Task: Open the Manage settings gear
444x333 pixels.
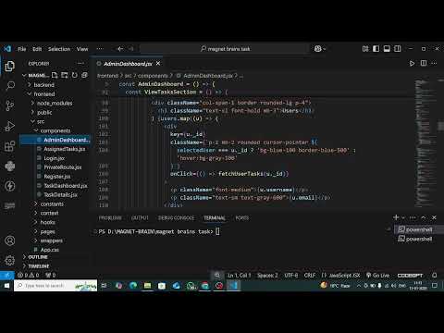Action: click(10, 261)
